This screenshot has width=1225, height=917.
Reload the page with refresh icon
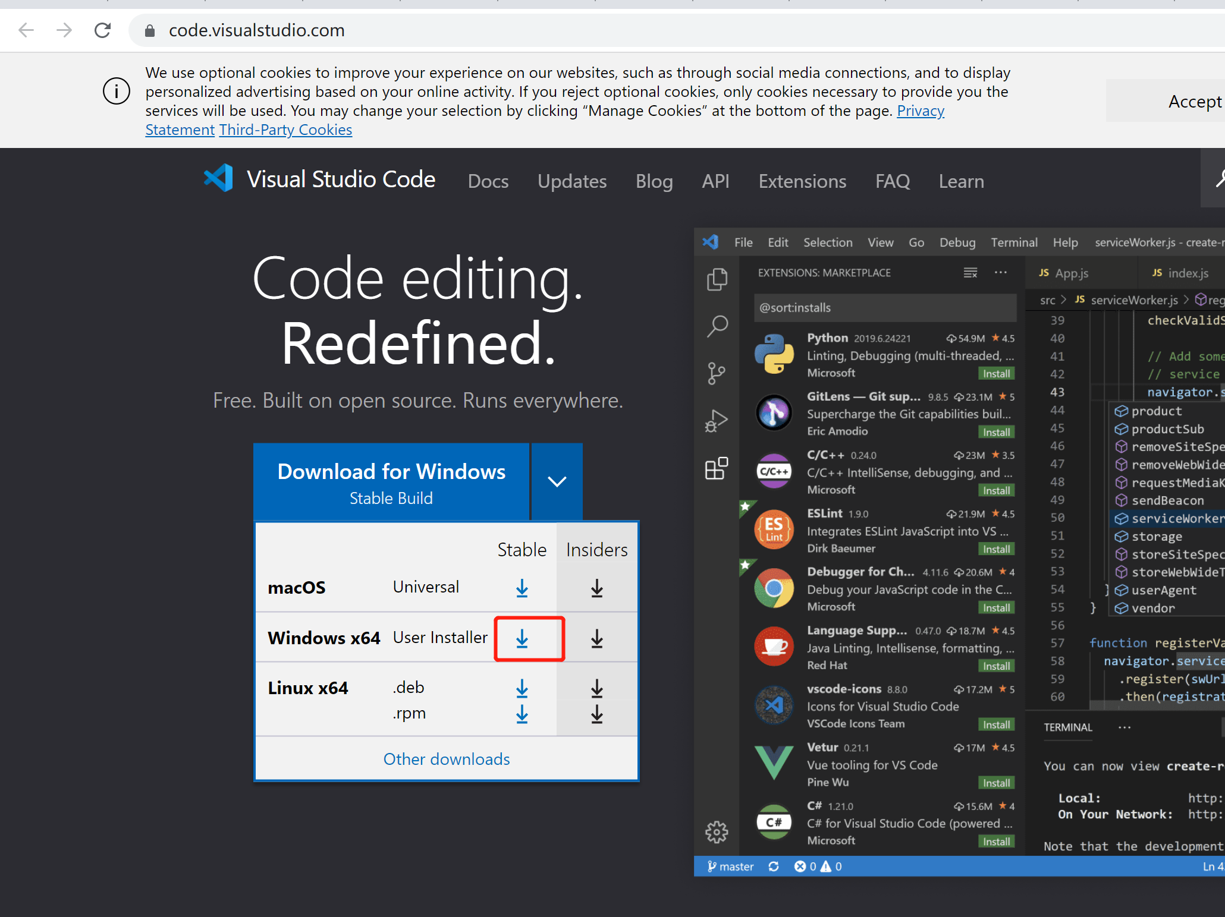coord(103,30)
